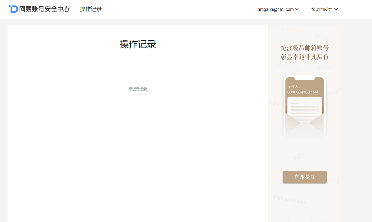Click the 操作记录 header label
This screenshot has width=372, height=222.
click(91, 9)
